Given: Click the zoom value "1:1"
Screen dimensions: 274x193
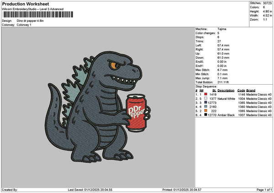Looking at the screenshot, I should tap(265, 20).
